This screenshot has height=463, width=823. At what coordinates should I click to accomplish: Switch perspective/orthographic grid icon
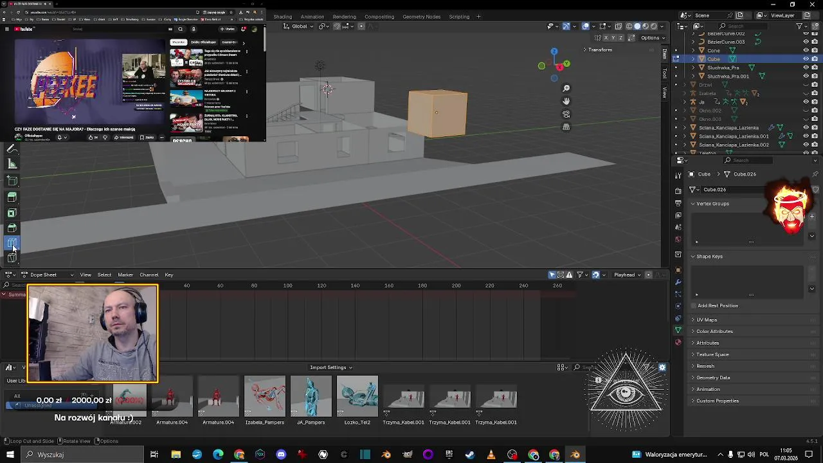(566, 127)
